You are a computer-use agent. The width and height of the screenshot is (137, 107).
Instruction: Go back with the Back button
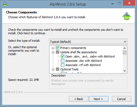[79, 99]
